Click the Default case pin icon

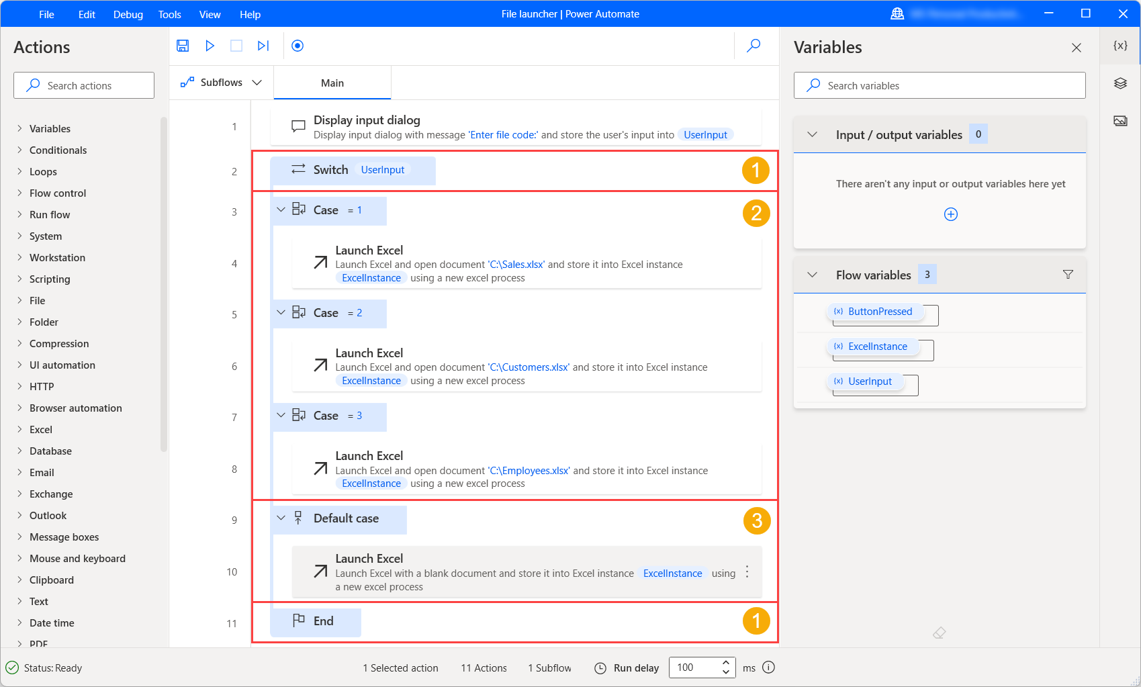298,518
